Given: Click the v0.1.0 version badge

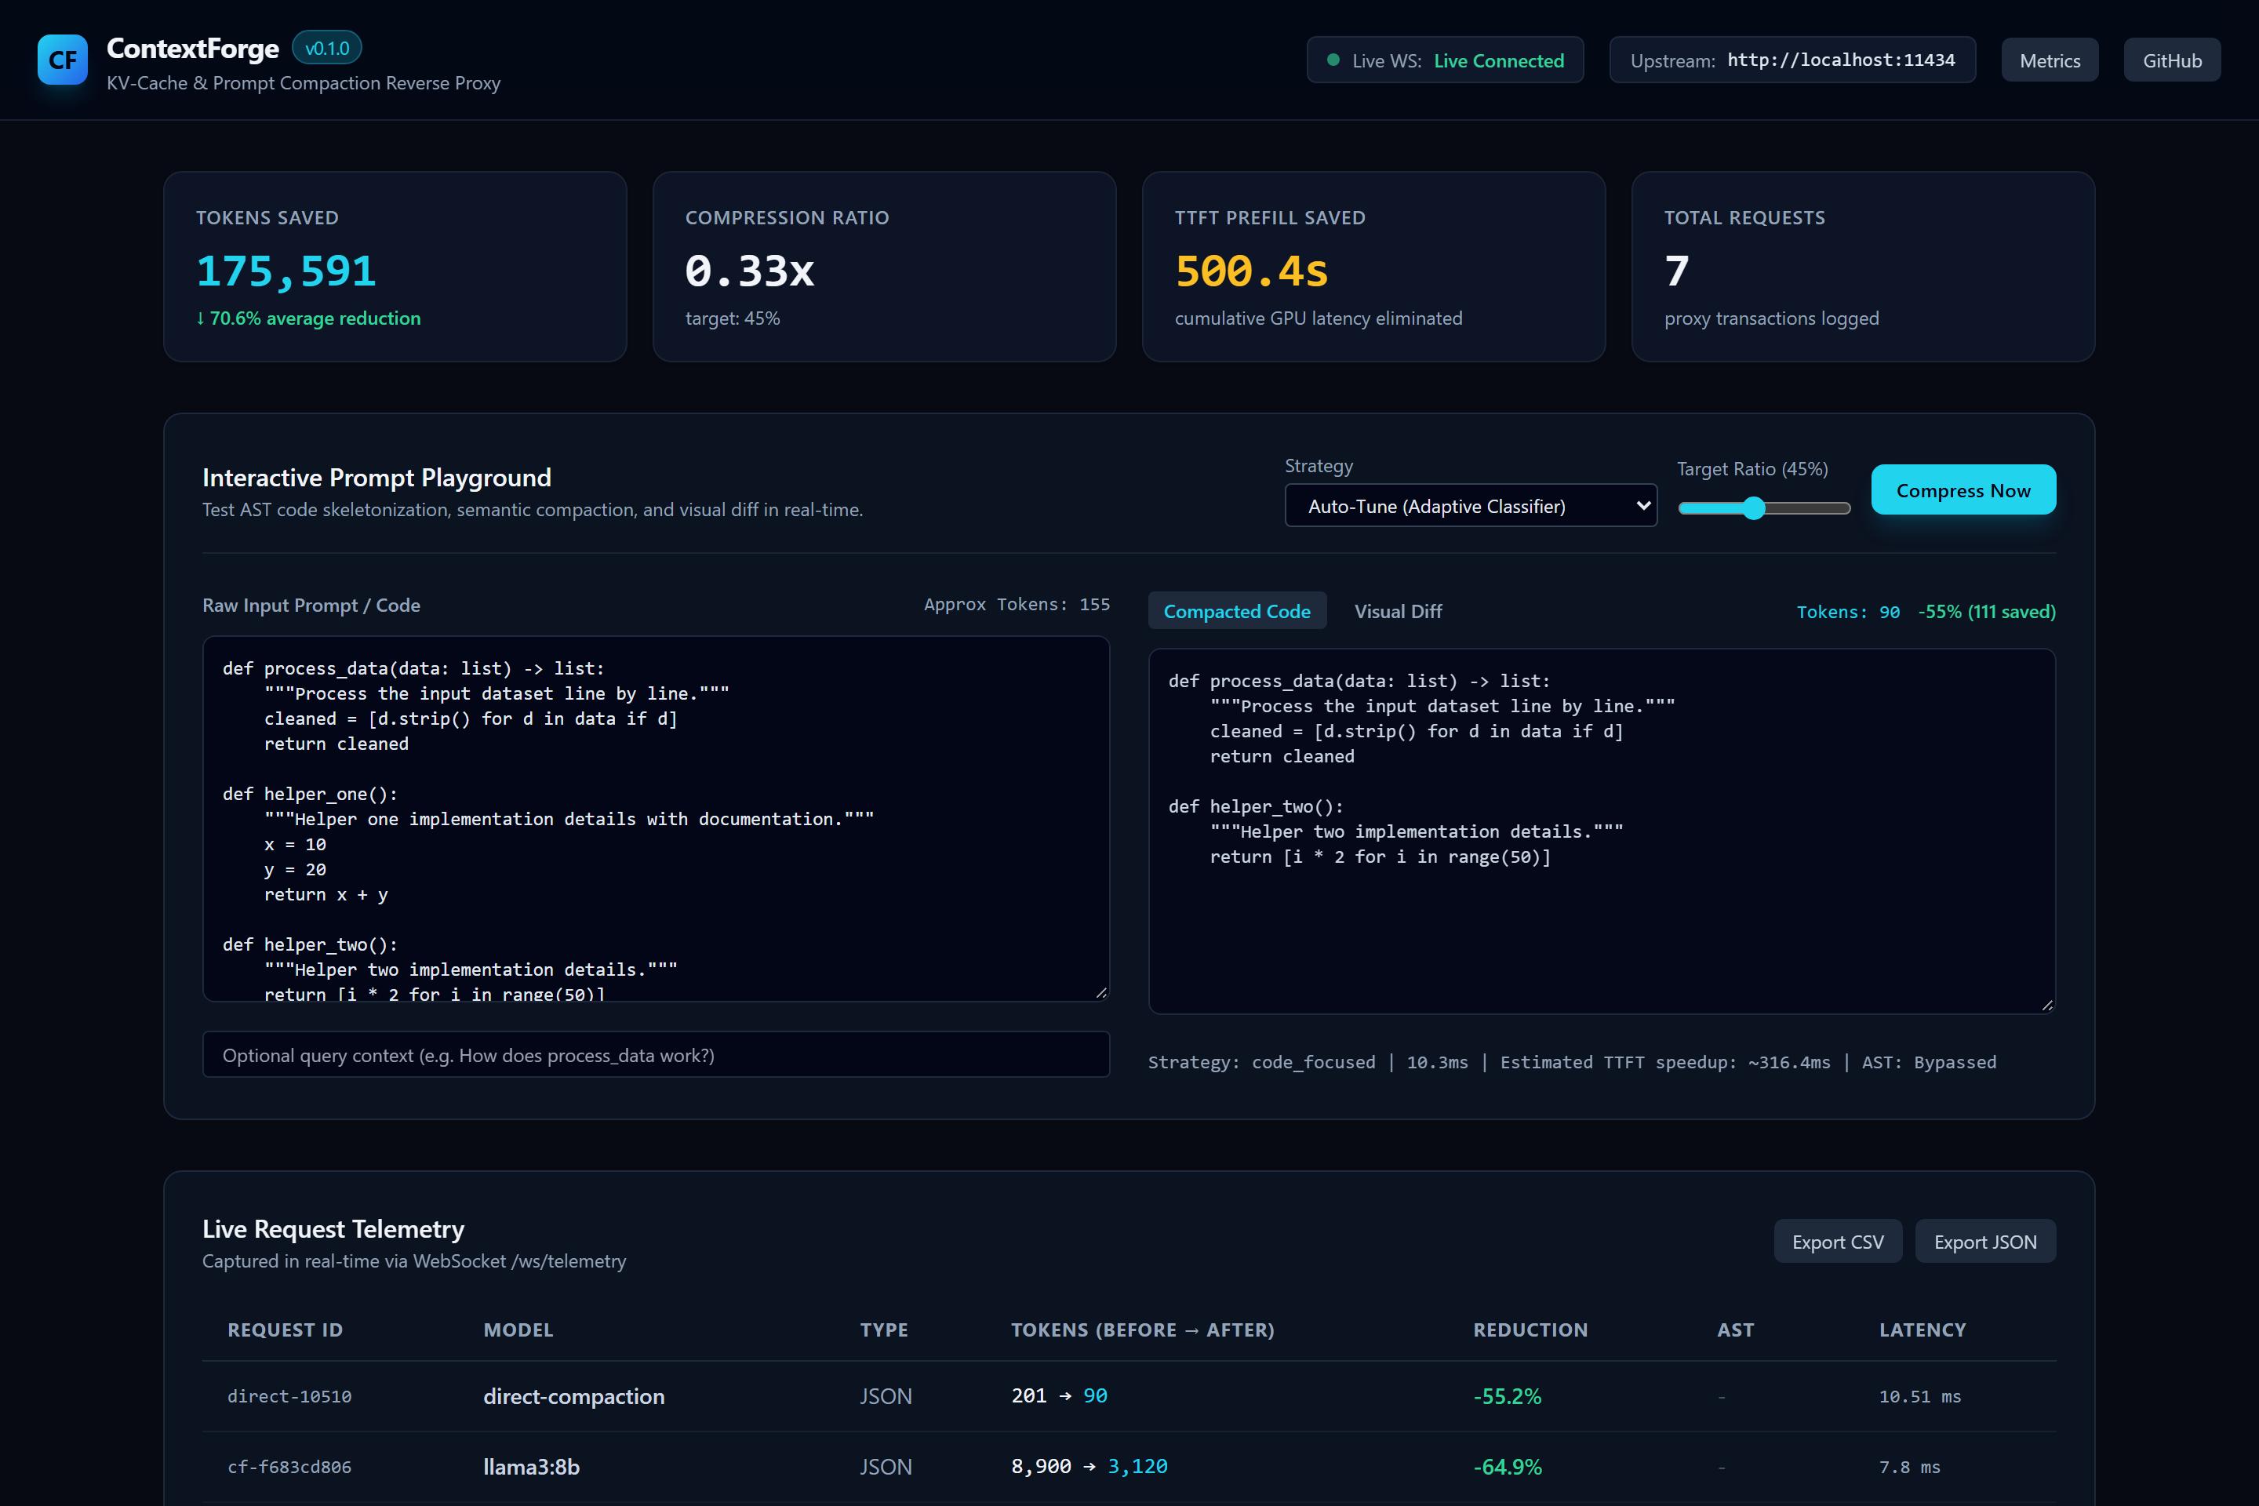Looking at the screenshot, I should click(326, 48).
